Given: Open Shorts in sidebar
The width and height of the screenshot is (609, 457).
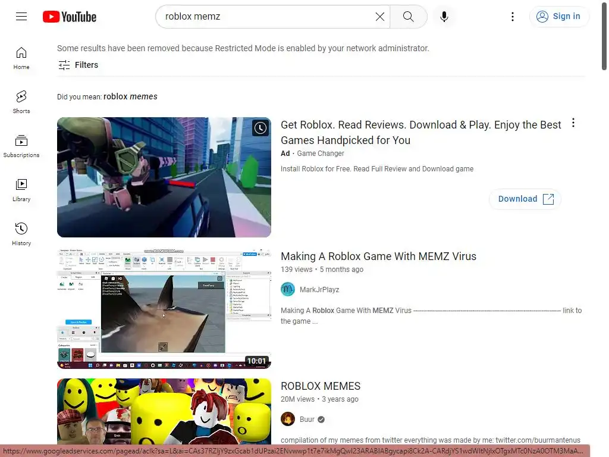Looking at the screenshot, I should click(x=21, y=102).
